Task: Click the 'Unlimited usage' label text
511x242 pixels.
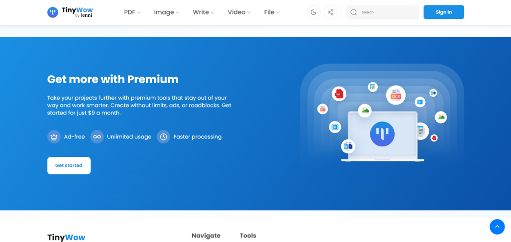Action: [129, 137]
